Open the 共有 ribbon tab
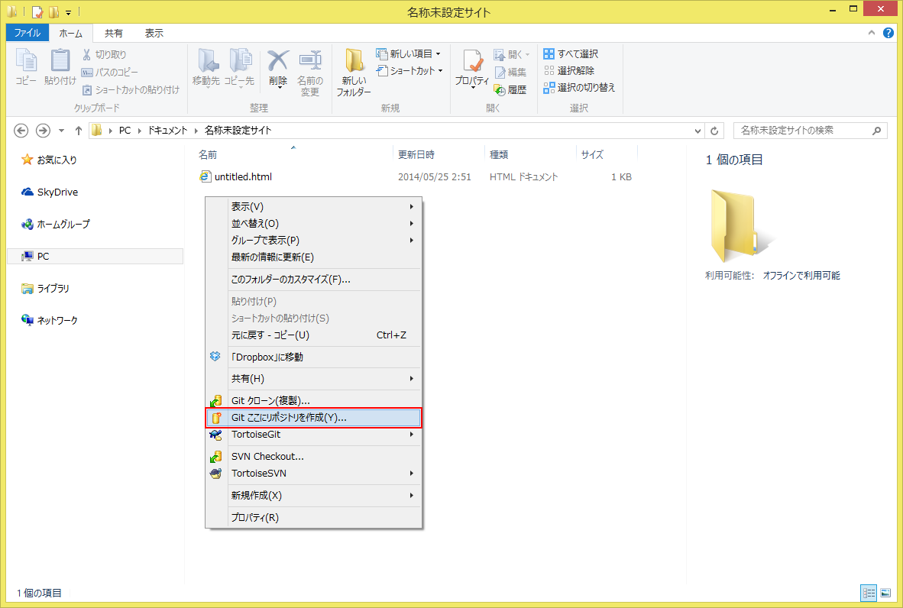 tap(114, 34)
